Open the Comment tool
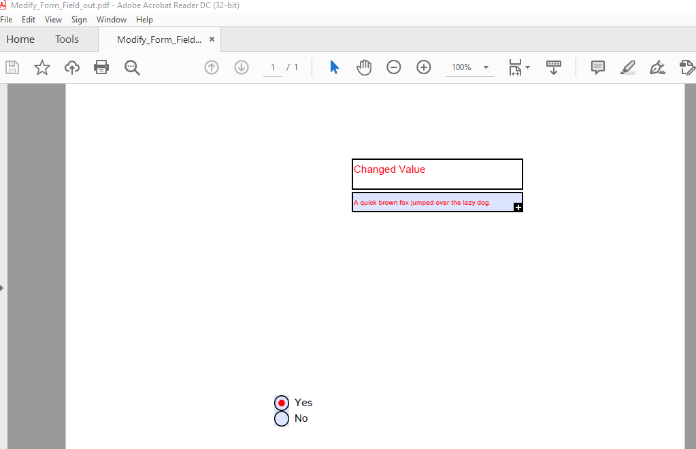 pos(597,67)
